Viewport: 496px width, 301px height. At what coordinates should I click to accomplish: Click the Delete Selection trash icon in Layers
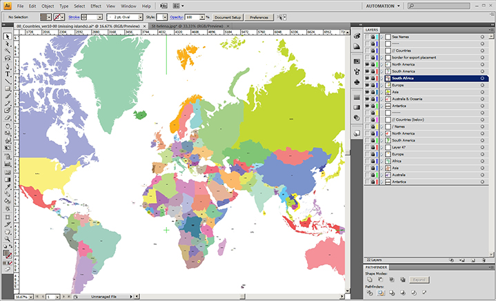click(482, 259)
